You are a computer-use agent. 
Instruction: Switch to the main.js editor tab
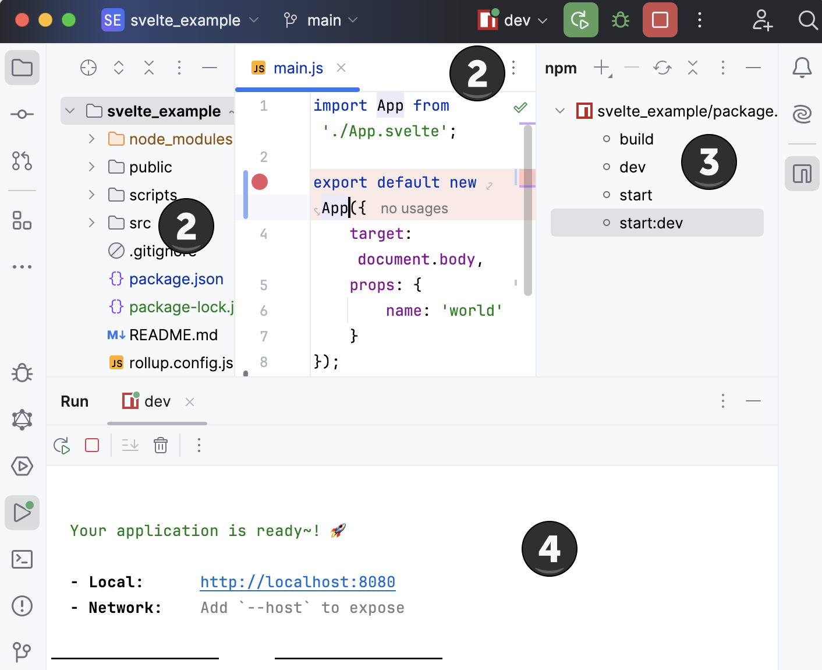pyautogui.click(x=297, y=68)
